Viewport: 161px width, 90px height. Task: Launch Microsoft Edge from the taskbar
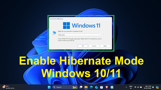91,87
